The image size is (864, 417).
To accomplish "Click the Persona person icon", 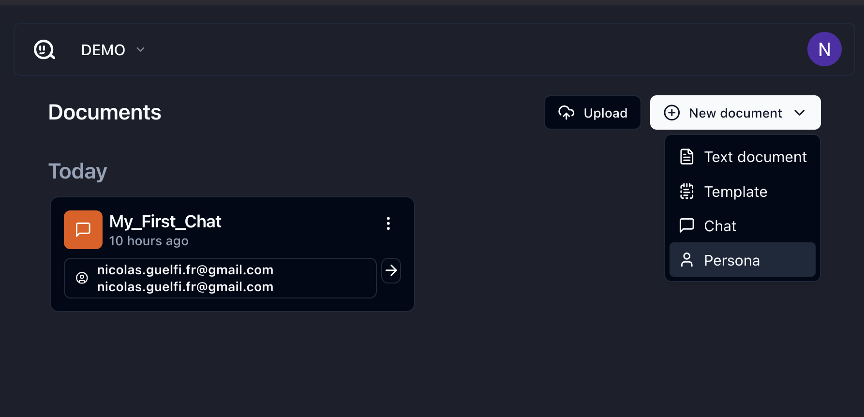I will pyautogui.click(x=686, y=260).
